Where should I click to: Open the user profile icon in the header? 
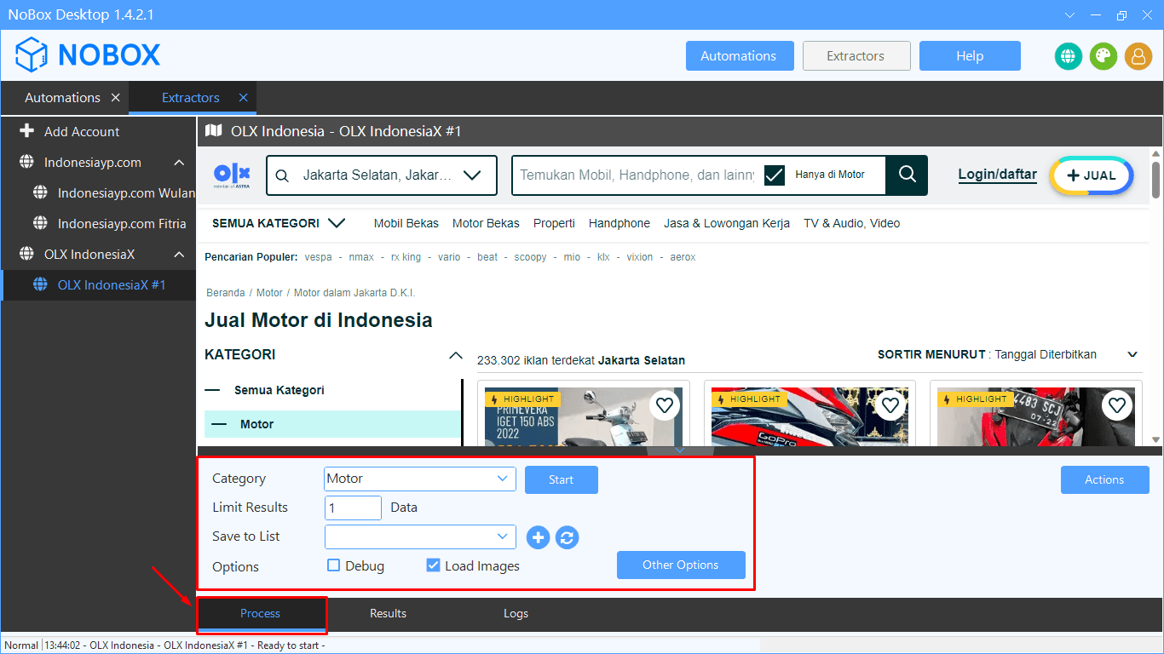coord(1138,56)
